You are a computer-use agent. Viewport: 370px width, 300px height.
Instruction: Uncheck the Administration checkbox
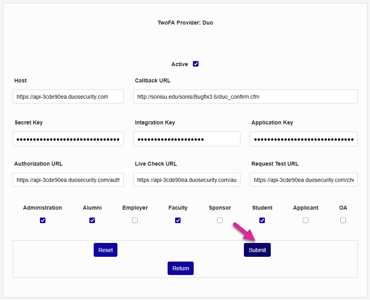click(43, 220)
